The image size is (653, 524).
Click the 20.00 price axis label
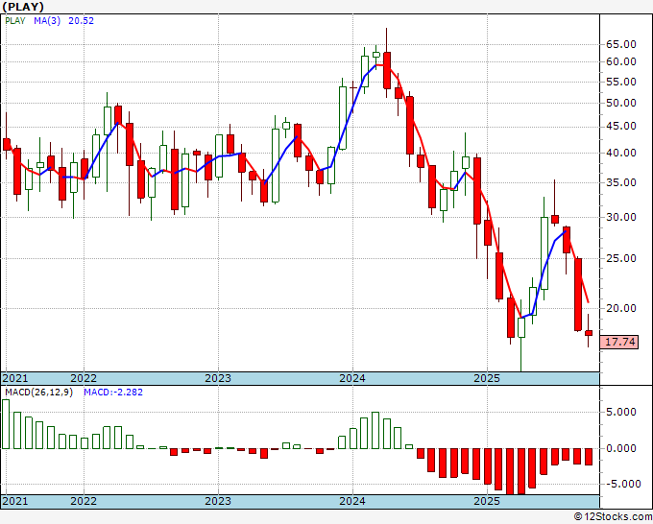tap(621, 308)
